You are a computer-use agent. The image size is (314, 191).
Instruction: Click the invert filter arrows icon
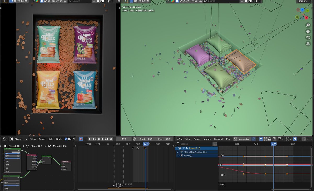coord(215,144)
